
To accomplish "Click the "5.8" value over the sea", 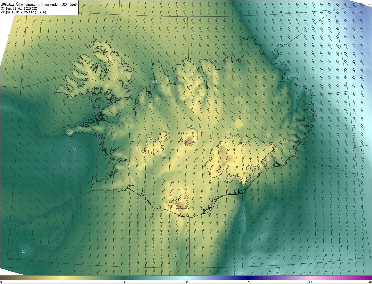I will 73,149.
